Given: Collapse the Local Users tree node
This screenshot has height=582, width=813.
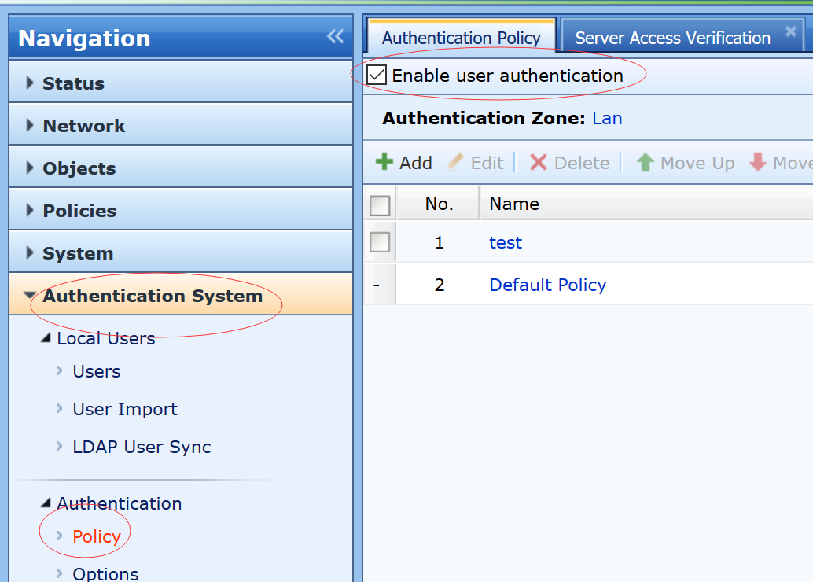Looking at the screenshot, I should tap(46, 339).
